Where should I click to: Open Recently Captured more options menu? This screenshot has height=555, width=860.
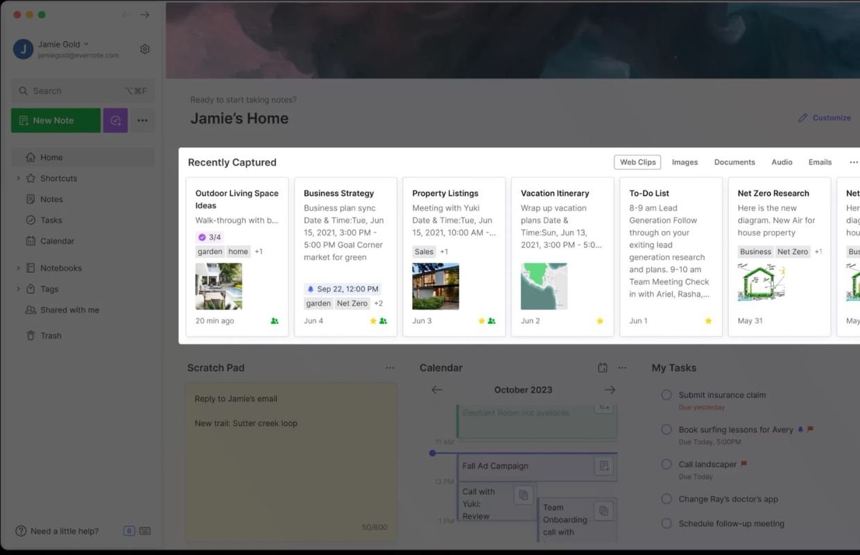[x=853, y=162]
